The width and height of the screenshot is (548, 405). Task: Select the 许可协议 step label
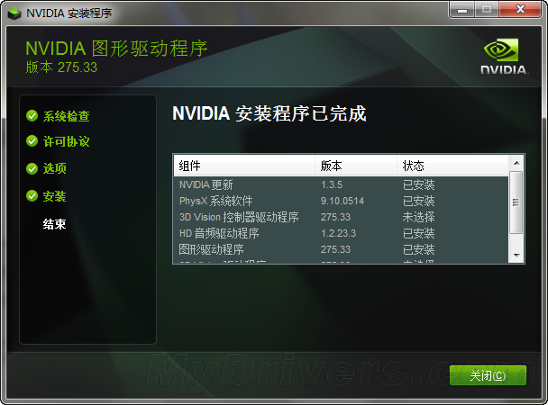[x=67, y=141]
